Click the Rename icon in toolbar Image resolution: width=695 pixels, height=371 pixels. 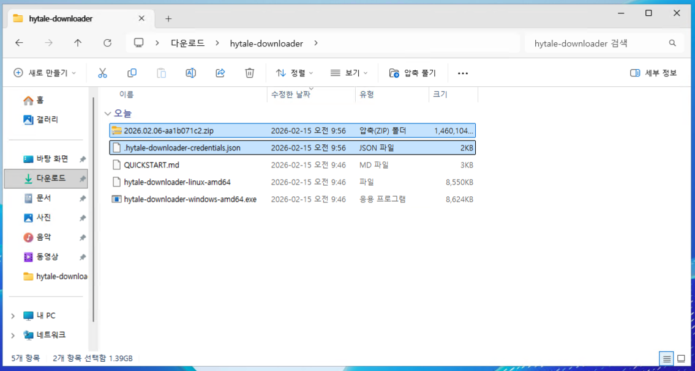[x=190, y=73]
